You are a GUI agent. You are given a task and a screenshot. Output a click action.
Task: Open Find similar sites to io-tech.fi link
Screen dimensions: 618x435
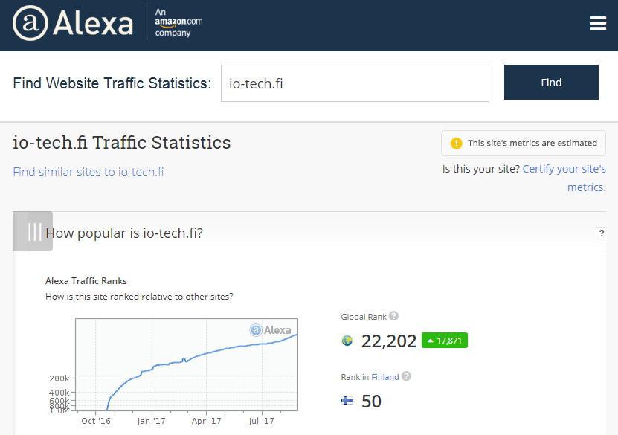pyautogui.click(x=88, y=172)
